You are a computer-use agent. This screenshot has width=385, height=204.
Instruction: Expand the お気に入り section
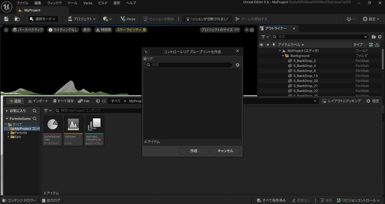(7, 111)
